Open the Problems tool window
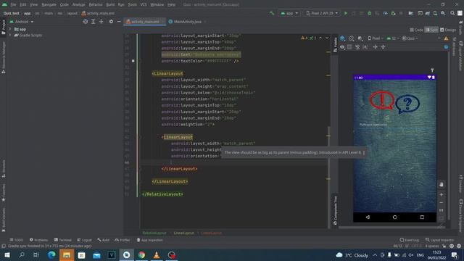 pos(38,240)
